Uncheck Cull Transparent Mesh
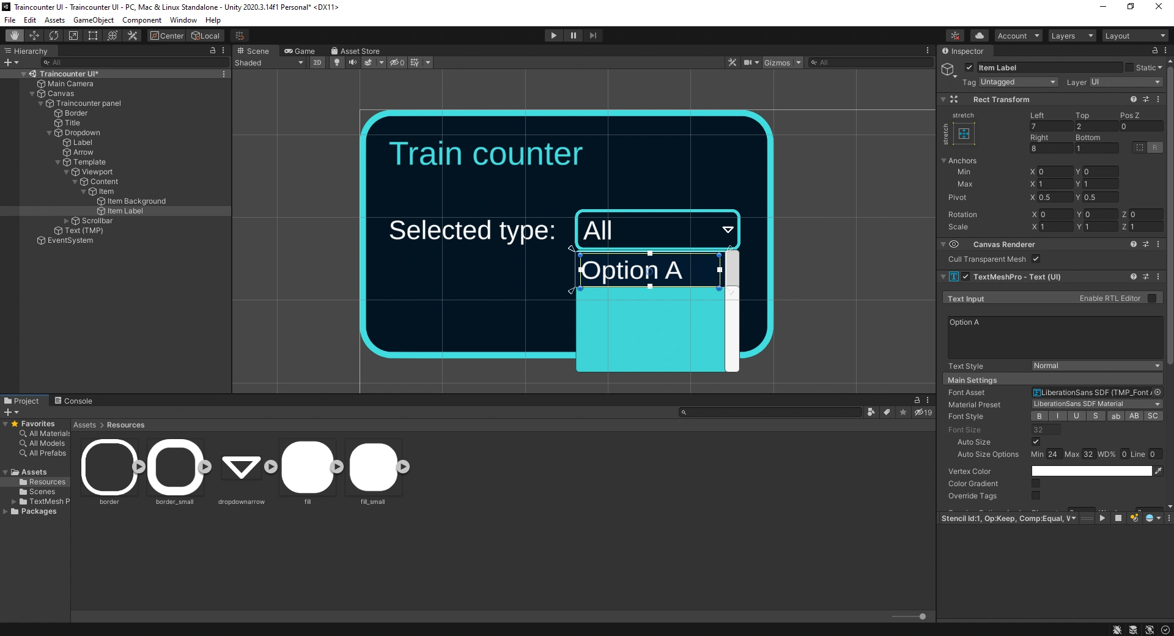This screenshot has width=1174, height=636. point(1036,259)
